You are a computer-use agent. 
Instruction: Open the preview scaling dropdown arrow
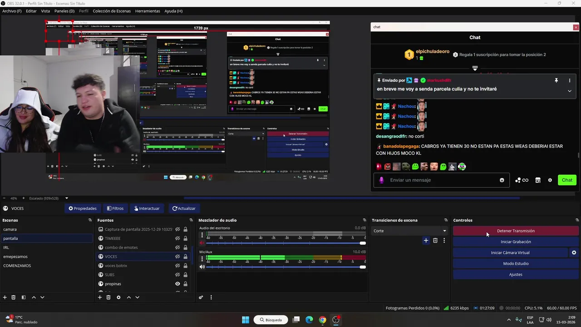(67, 198)
